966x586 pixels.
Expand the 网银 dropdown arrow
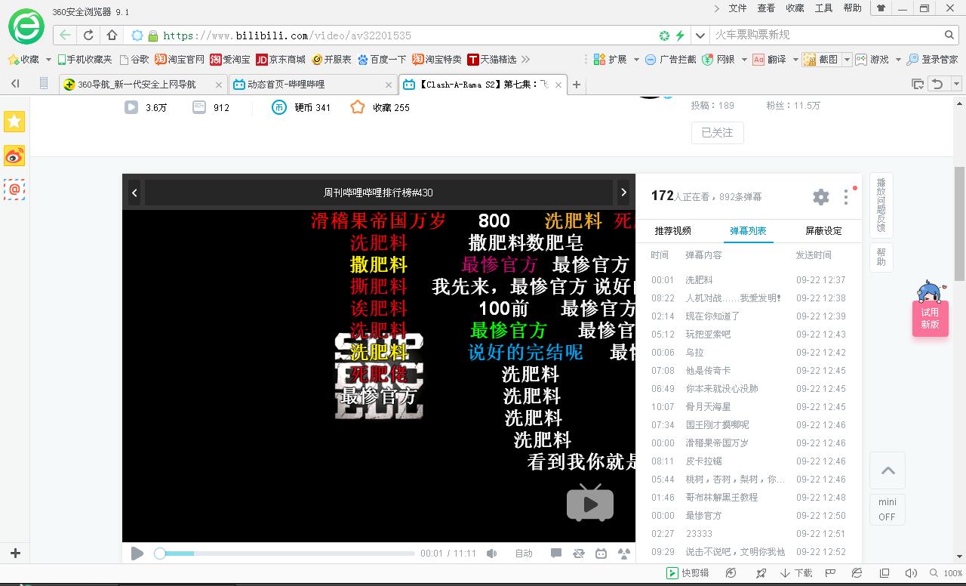744,60
